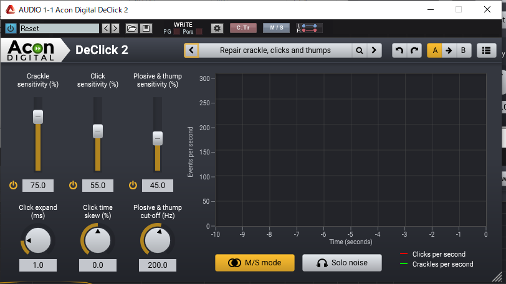Close the DeClick 2 window
Viewport: 506px width, 284px height.
click(487, 10)
